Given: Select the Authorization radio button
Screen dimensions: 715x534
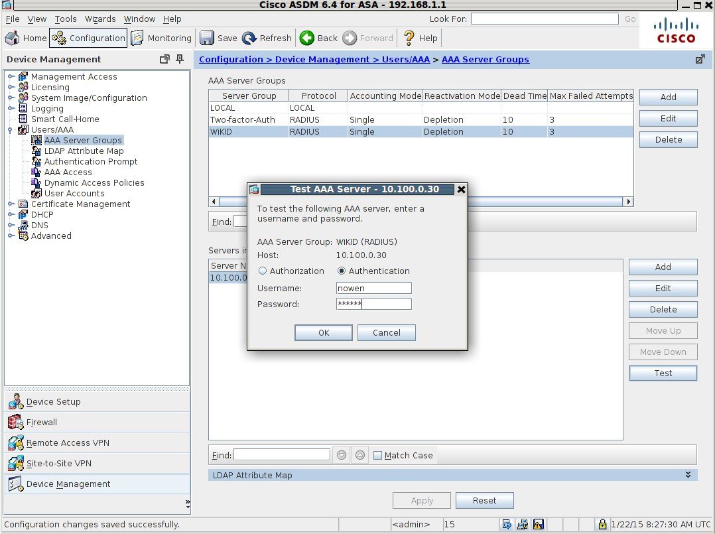Looking at the screenshot, I should click(263, 271).
